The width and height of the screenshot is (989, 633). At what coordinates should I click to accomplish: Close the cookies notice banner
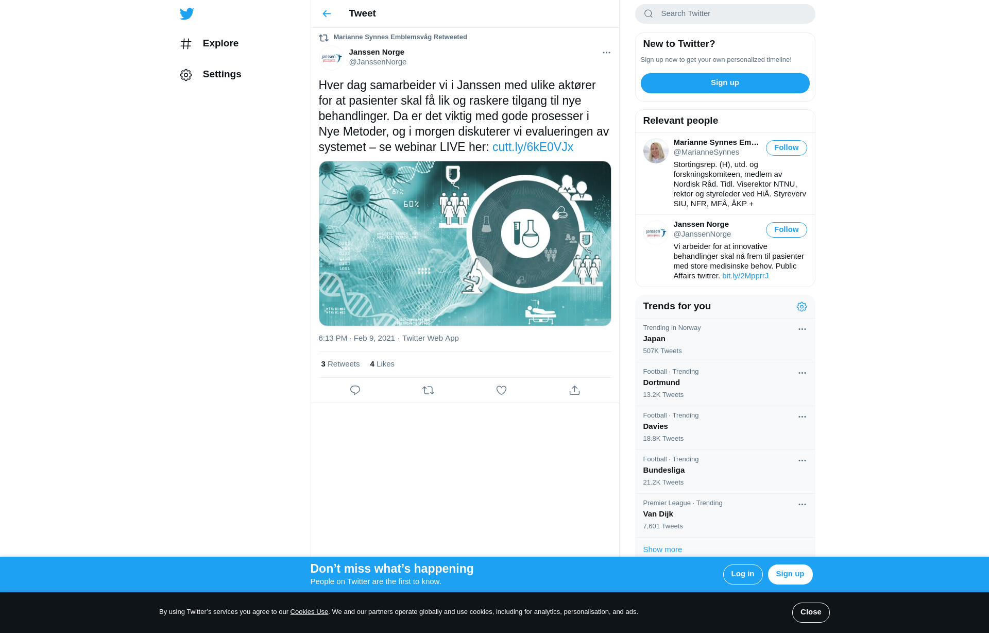point(810,612)
